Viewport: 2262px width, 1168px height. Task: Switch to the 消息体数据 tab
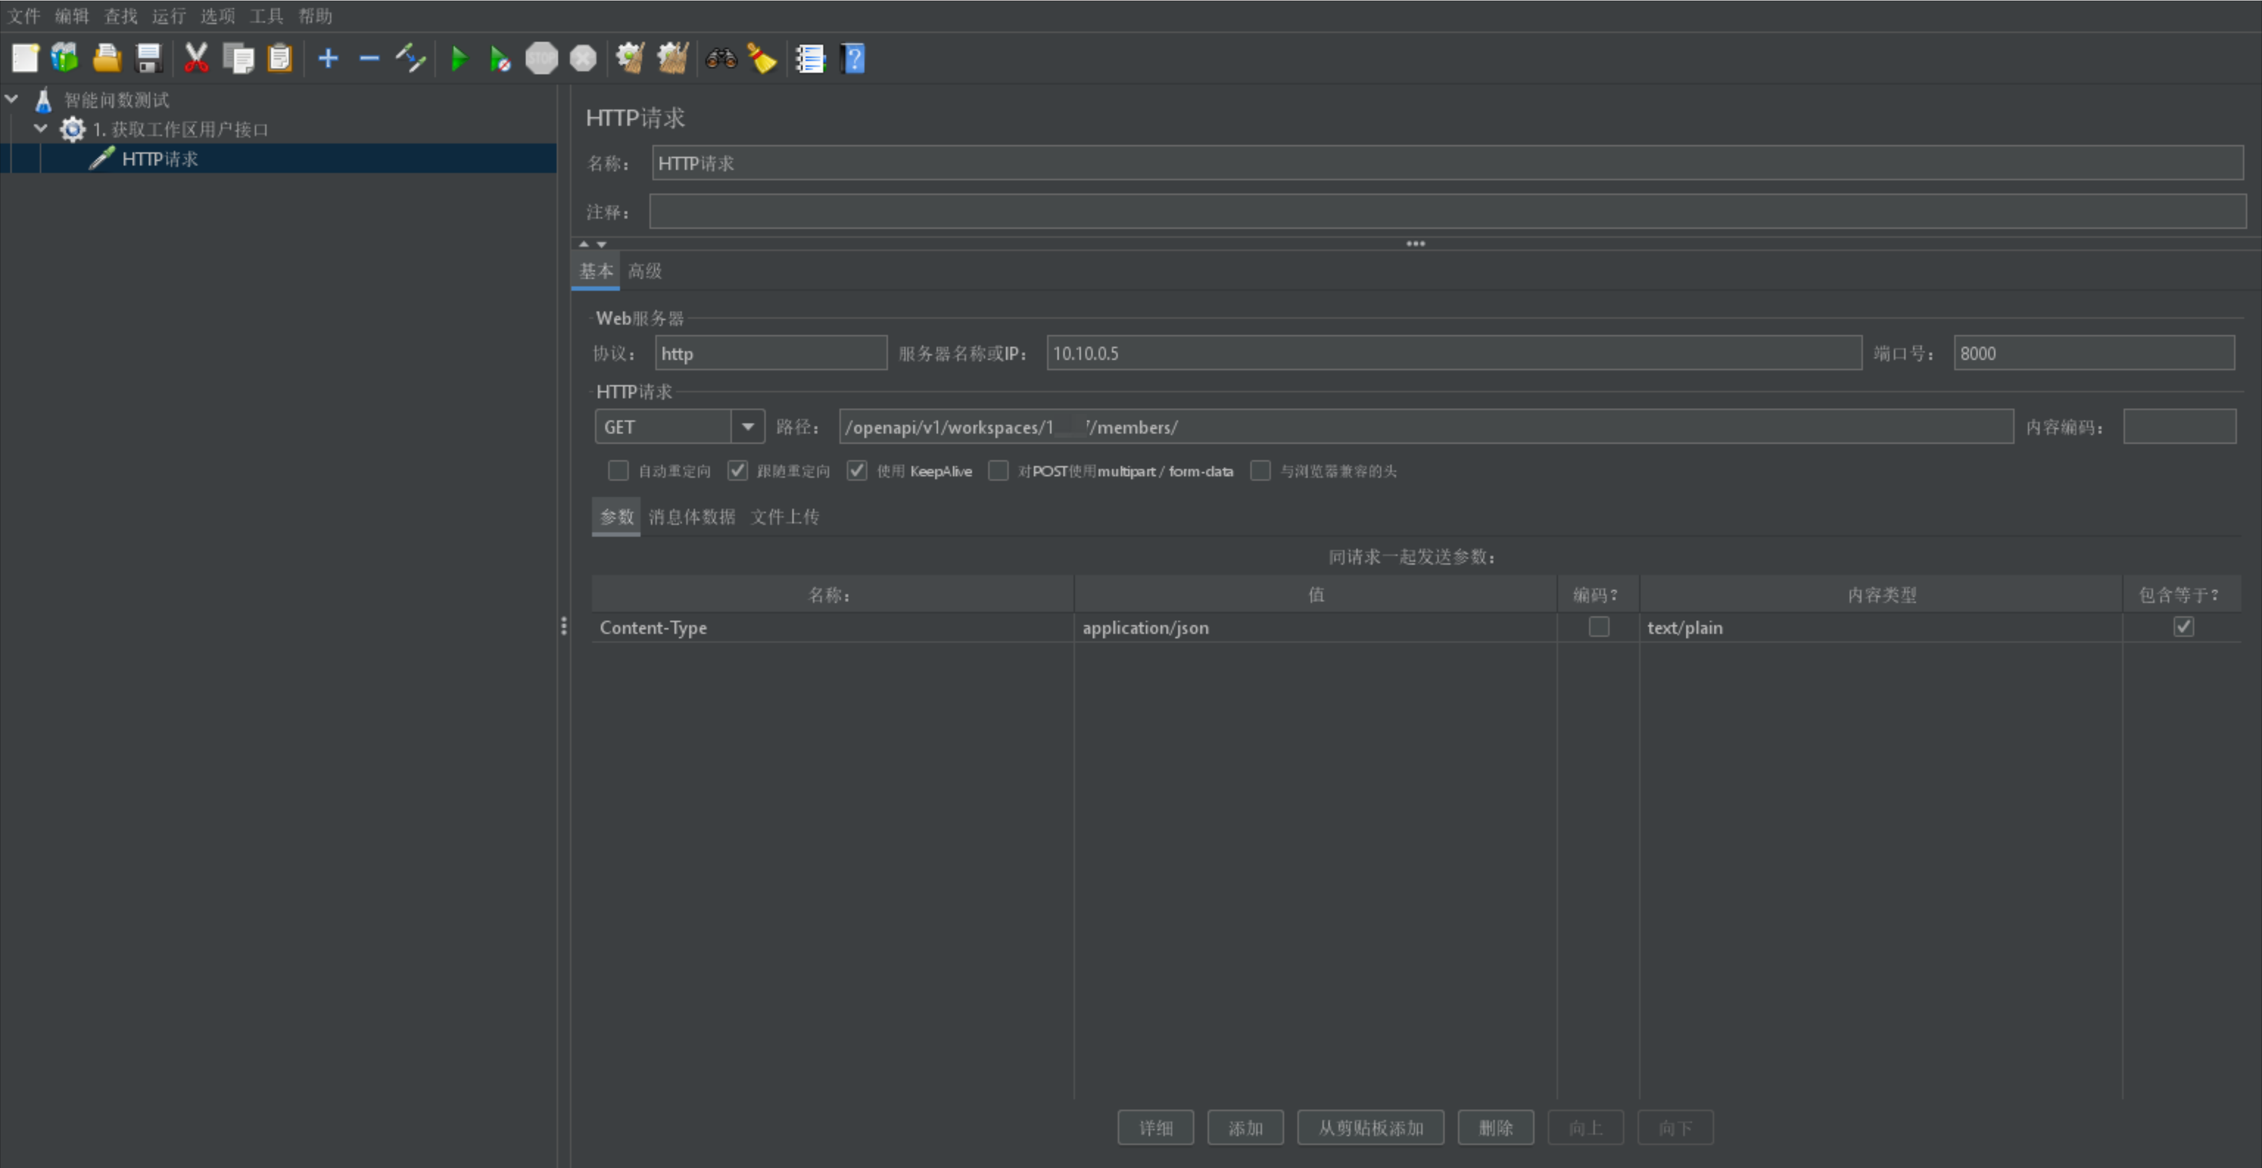(x=692, y=517)
